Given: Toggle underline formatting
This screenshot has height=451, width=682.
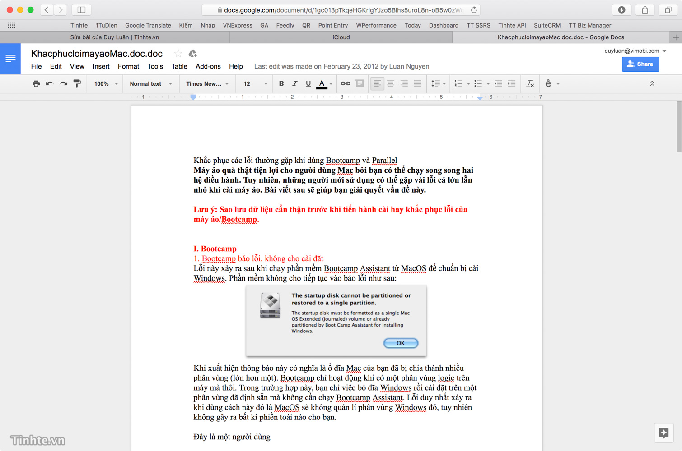Looking at the screenshot, I should (308, 83).
